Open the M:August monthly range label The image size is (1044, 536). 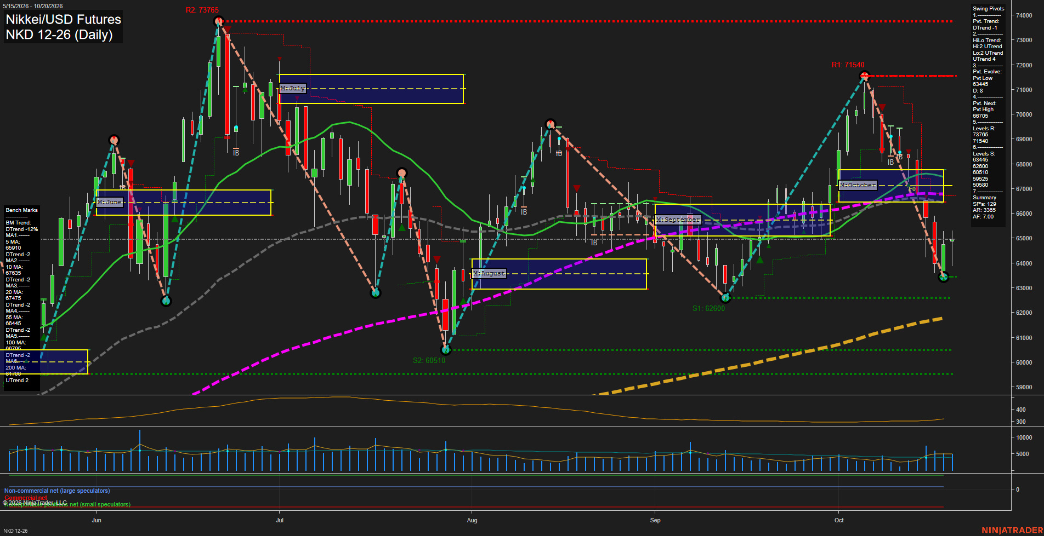489,273
